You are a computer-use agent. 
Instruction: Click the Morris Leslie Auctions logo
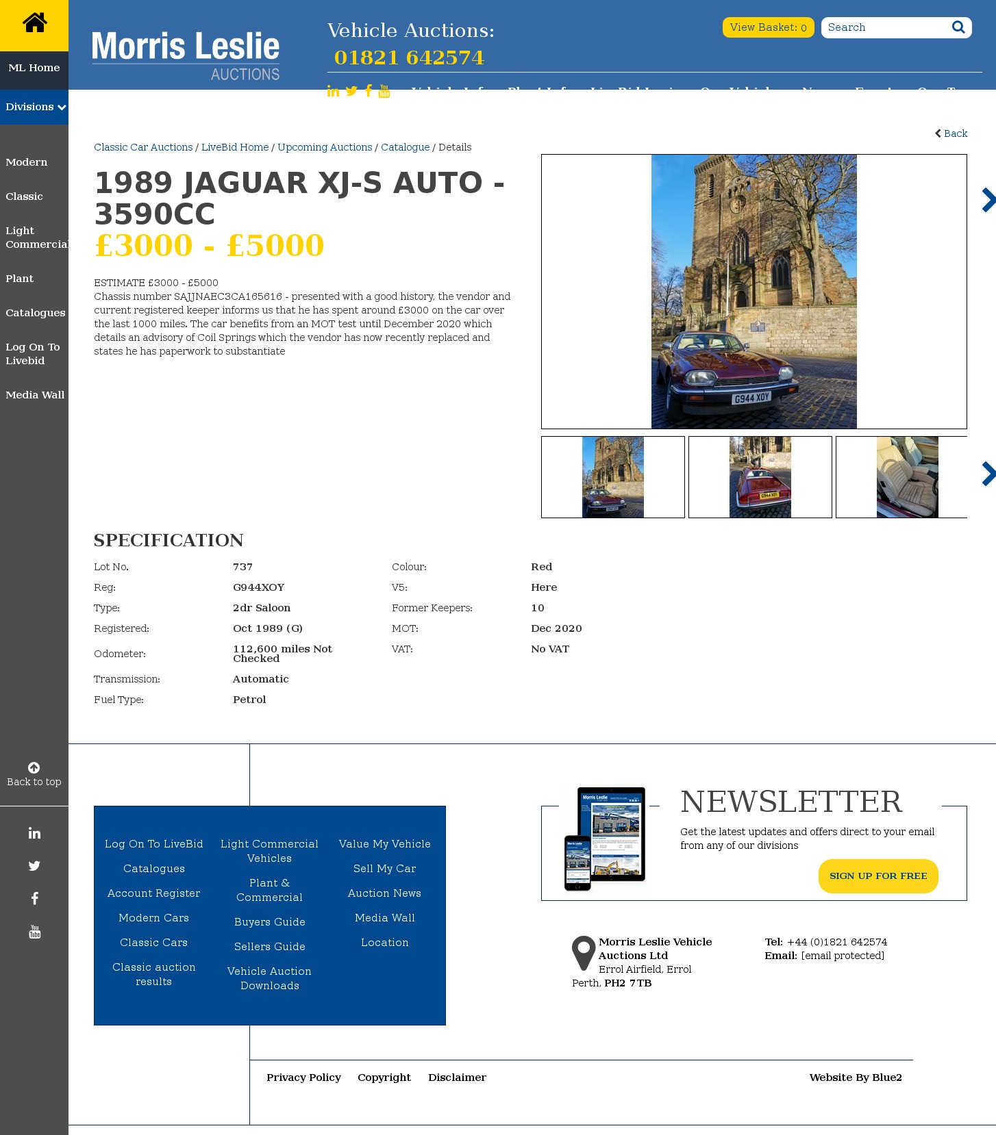[x=186, y=55]
